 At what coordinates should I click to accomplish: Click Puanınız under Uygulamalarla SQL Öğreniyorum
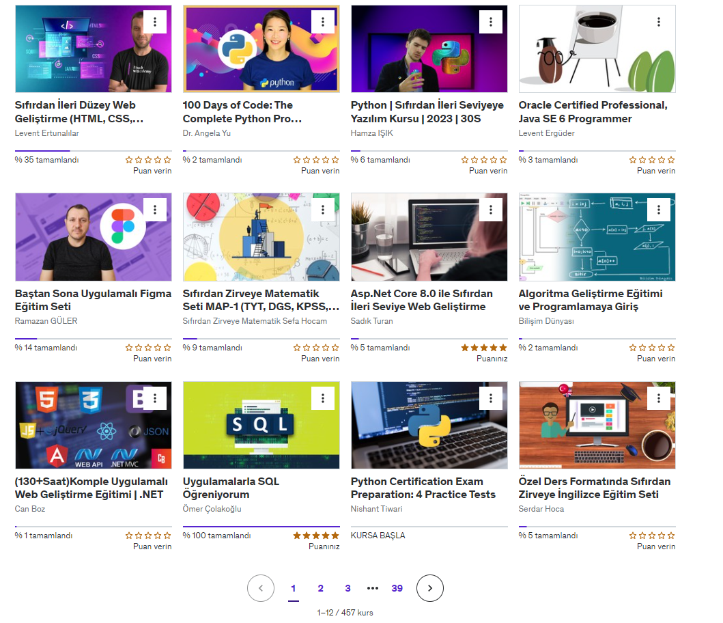coord(324,546)
